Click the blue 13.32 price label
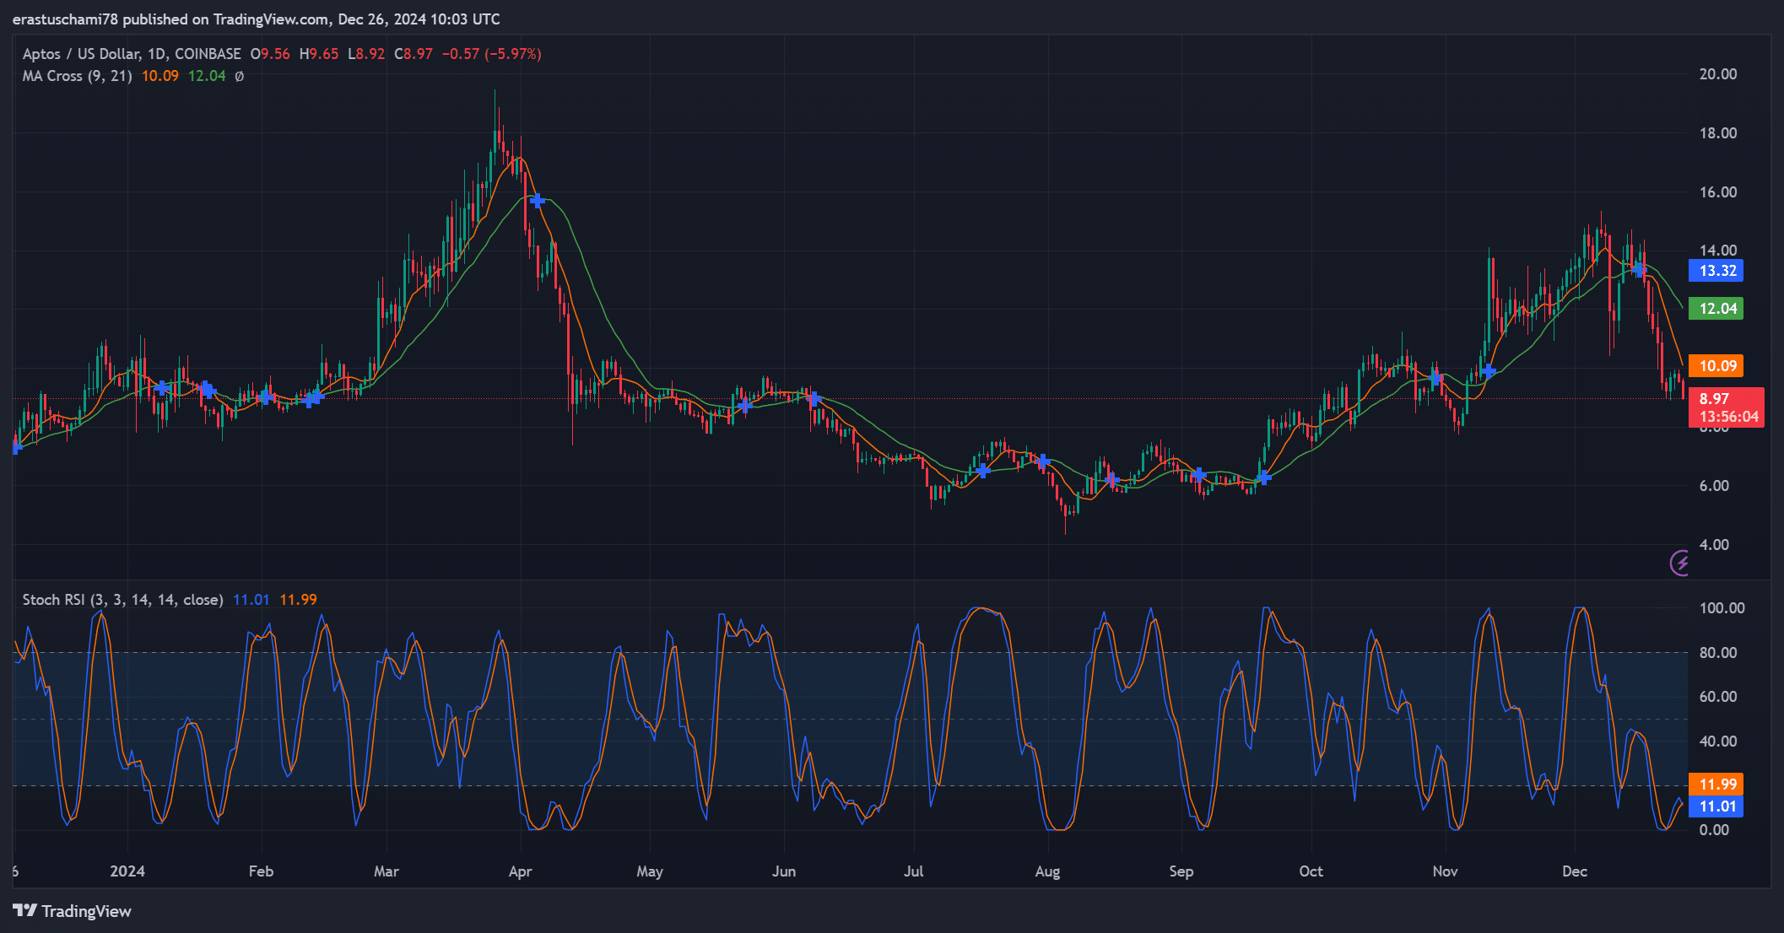 point(1716,271)
